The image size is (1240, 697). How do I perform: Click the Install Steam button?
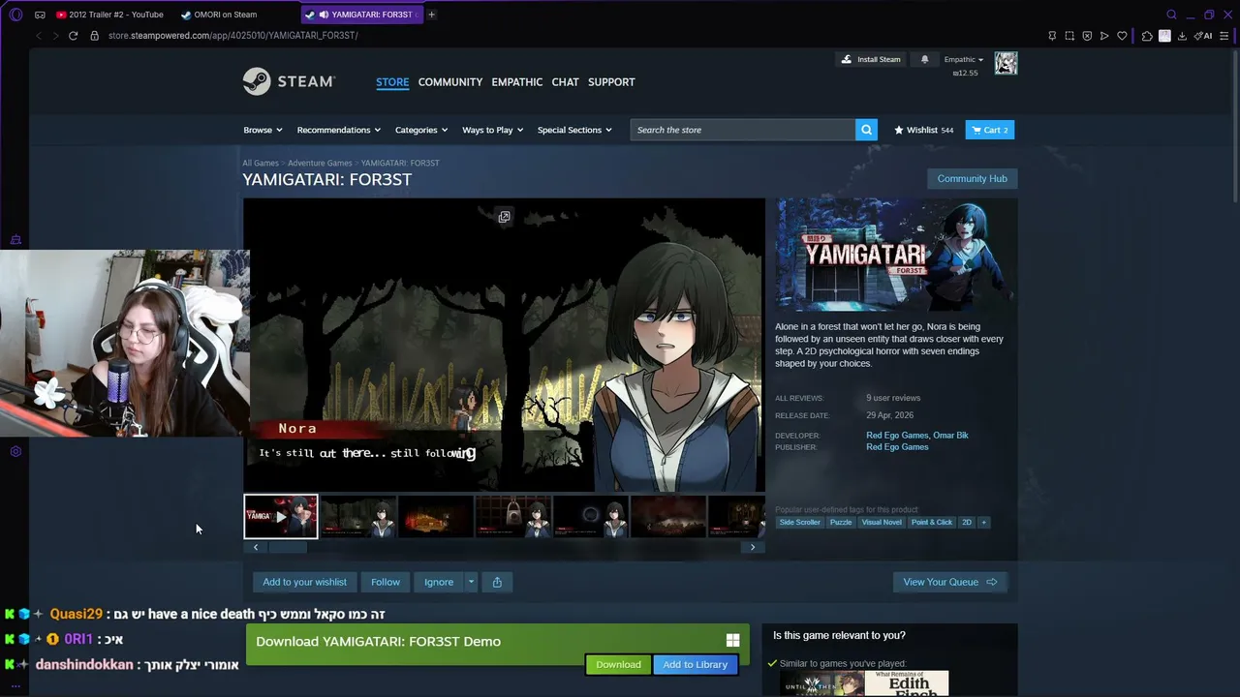[871, 59]
